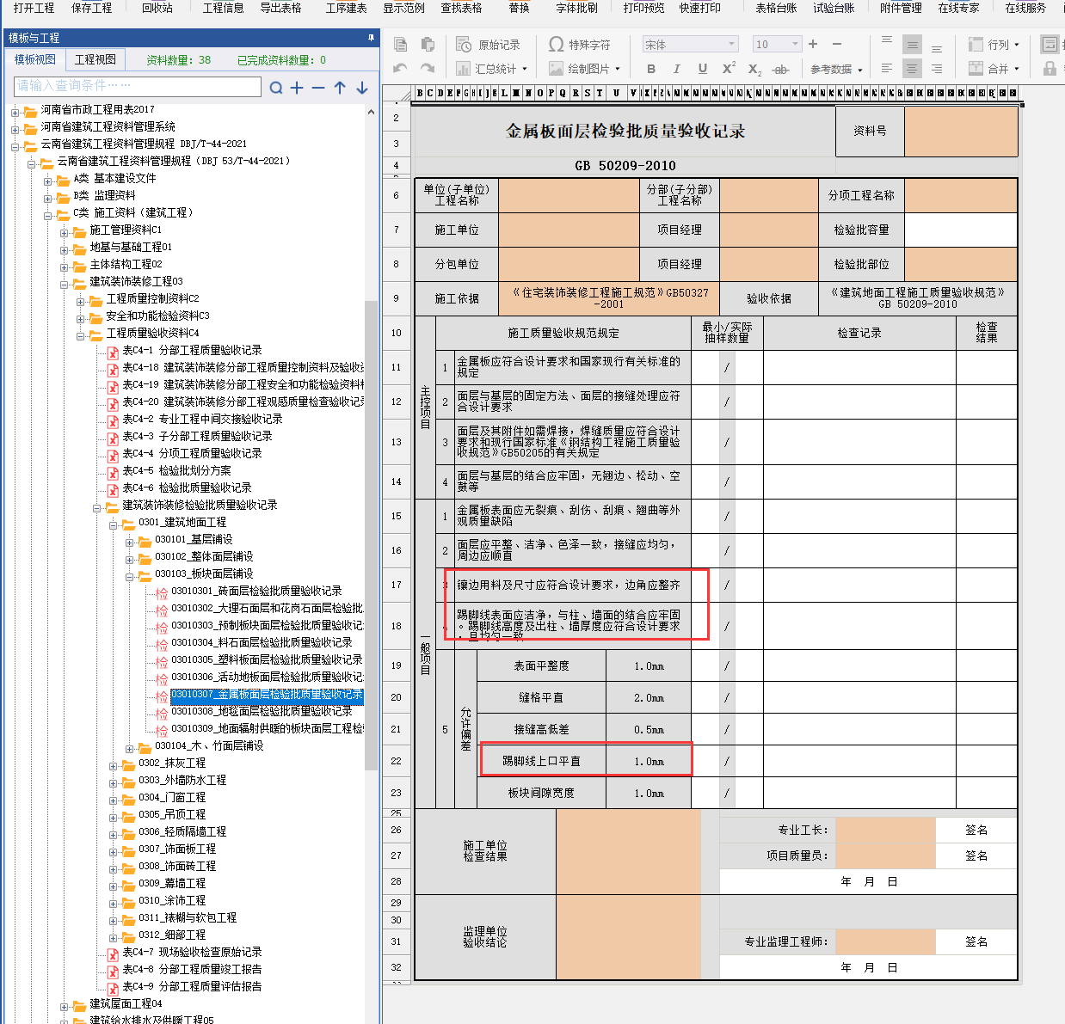
Task: Click the 特殊字符 button
Action: 580,45
